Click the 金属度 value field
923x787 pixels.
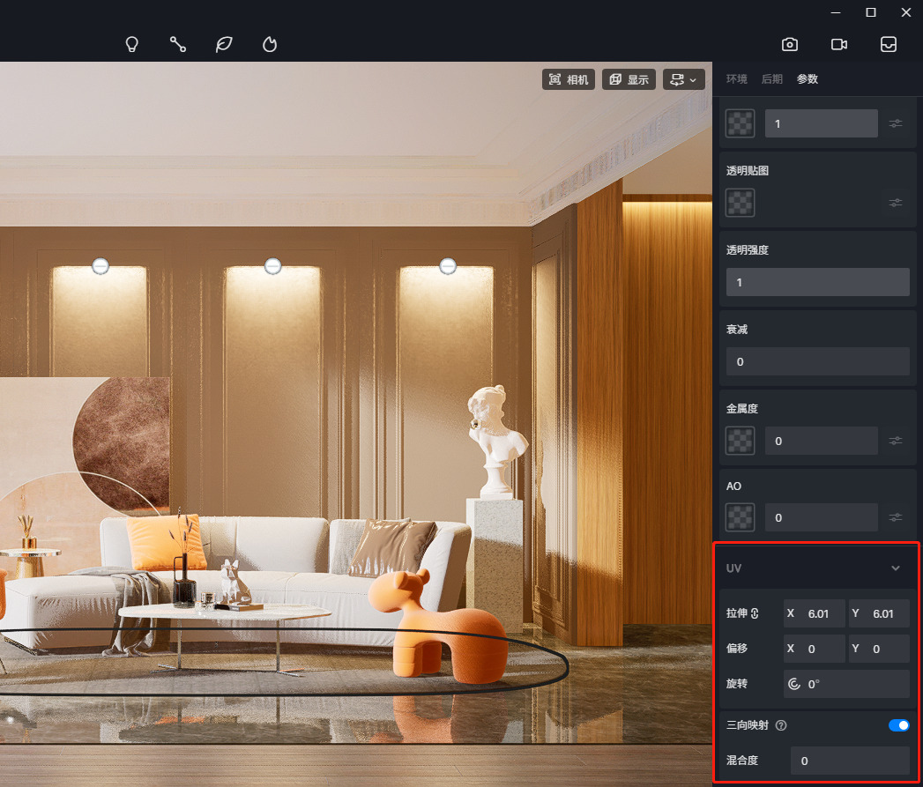pos(821,441)
